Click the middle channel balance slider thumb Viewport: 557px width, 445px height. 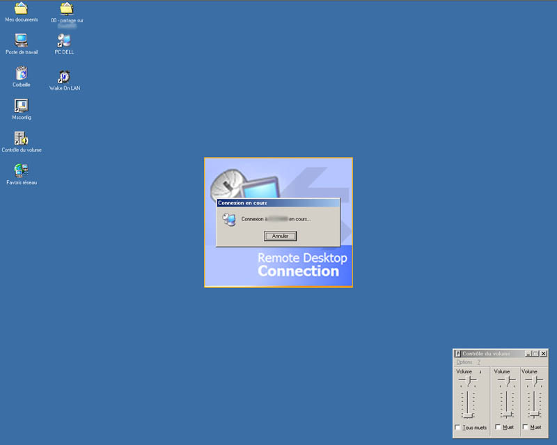(x=507, y=381)
